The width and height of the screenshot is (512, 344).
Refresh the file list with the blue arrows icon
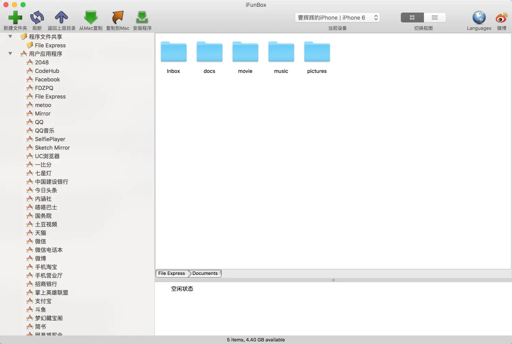(x=37, y=17)
